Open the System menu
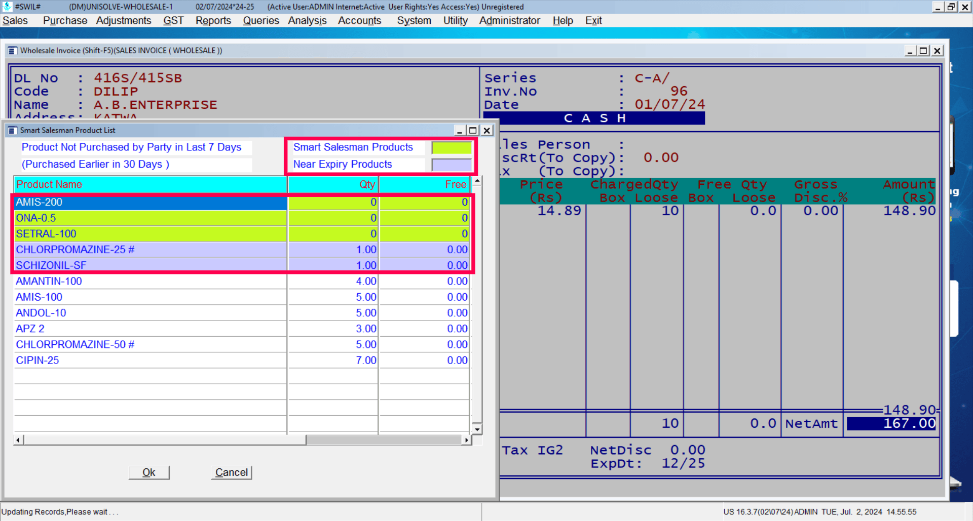 tap(414, 21)
